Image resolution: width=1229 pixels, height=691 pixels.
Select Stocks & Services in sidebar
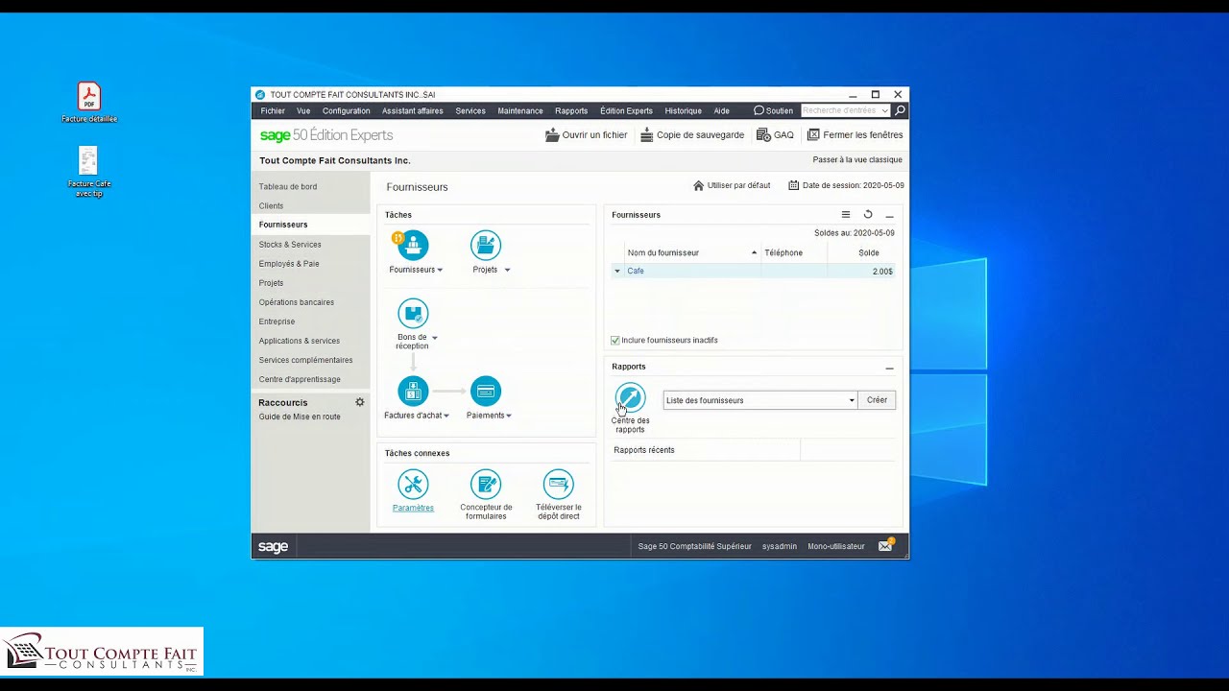pos(290,245)
